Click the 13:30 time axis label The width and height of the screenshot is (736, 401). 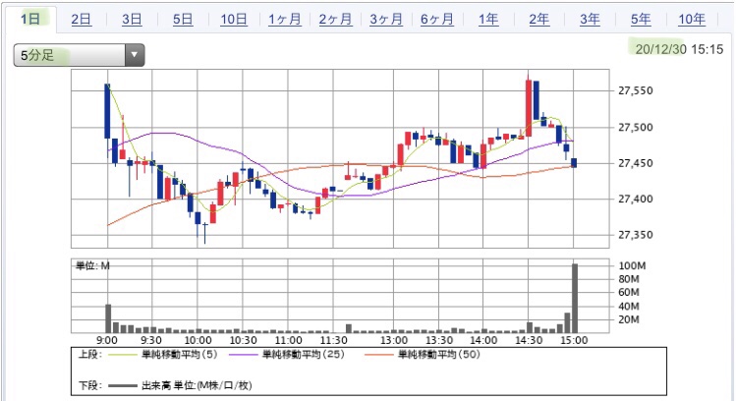(x=439, y=340)
